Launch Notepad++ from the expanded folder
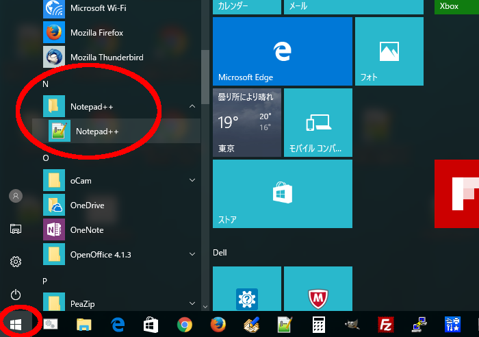479x337 pixels. tap(96, 131)
